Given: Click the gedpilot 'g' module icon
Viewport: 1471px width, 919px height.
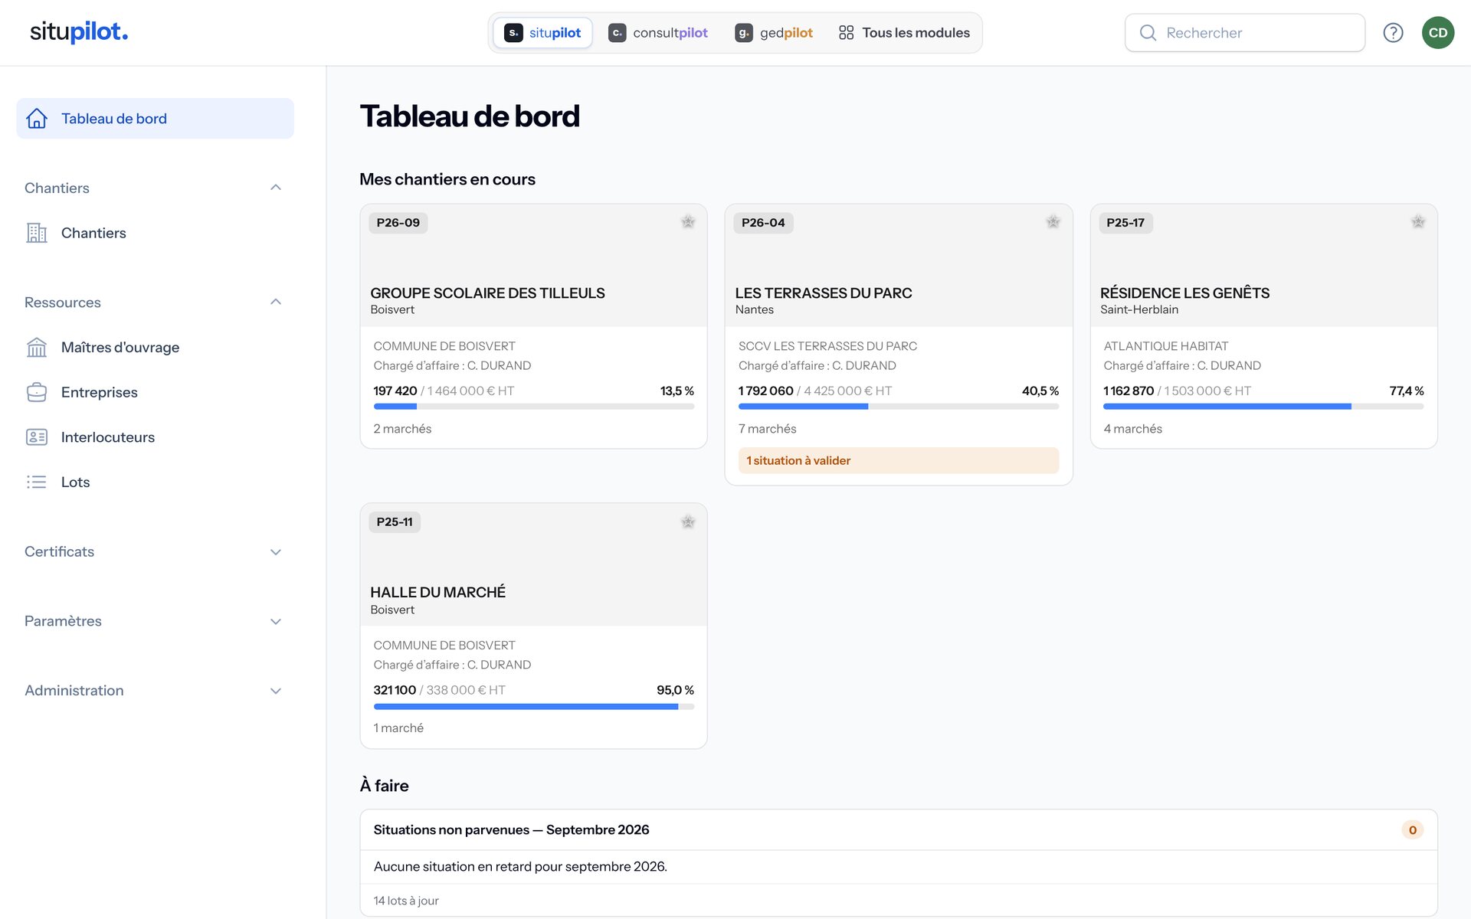Looking at the screenshot, I should click(743, 33).
